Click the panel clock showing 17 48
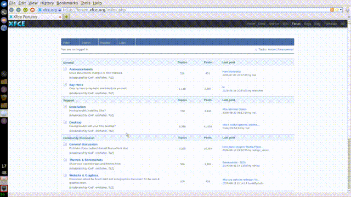Image resolution: width=351 pixels, height=197 pixels. [x=4, y=169]
